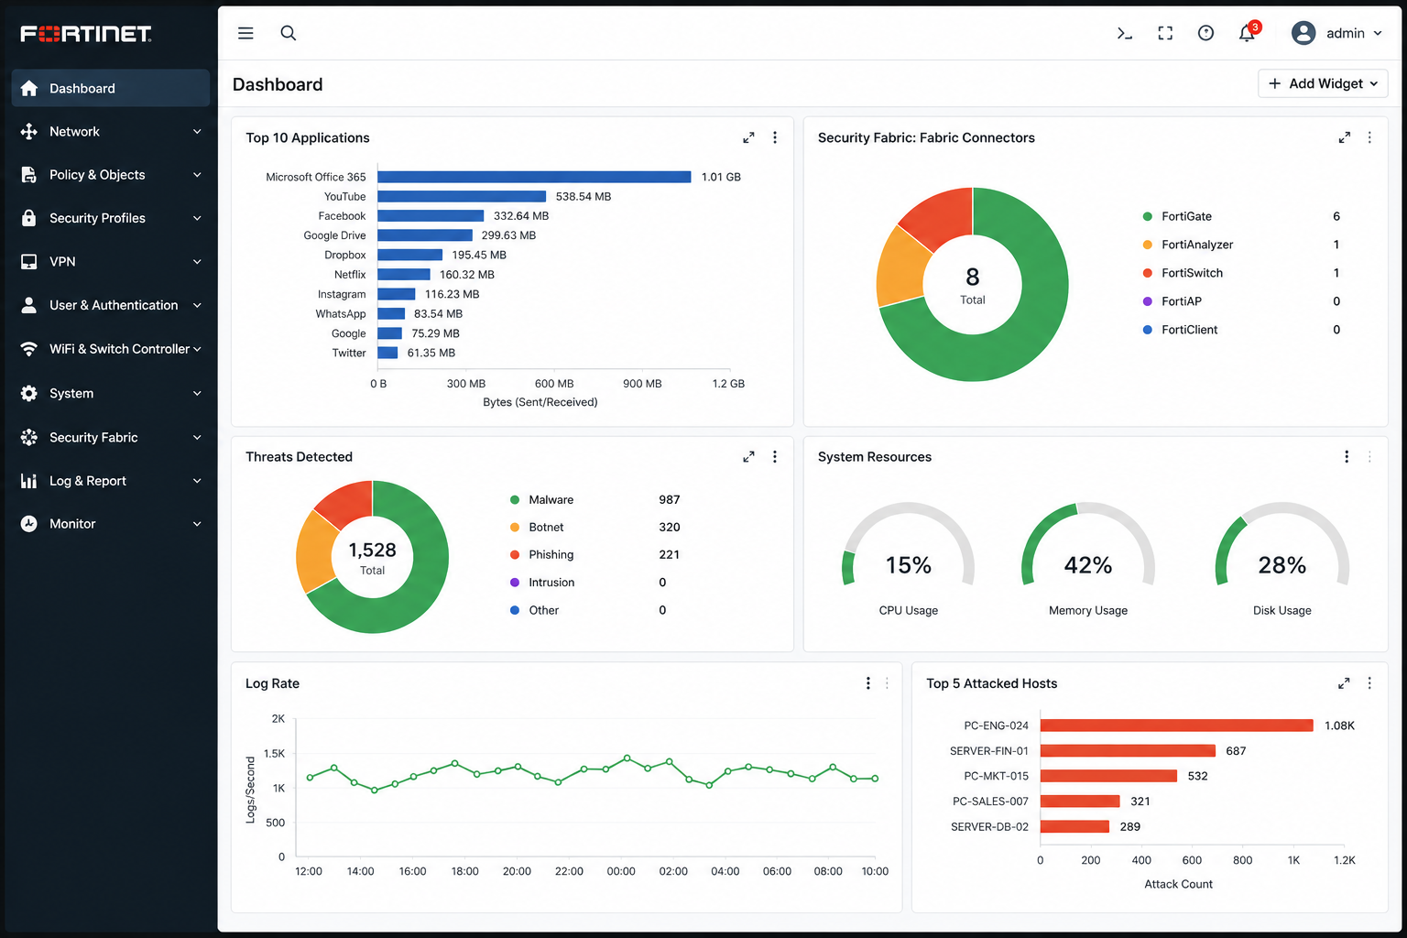Open the help icon in header
Image resolution: width=1407 pixels, height=938 pixels.
(x=1205, y=33)
